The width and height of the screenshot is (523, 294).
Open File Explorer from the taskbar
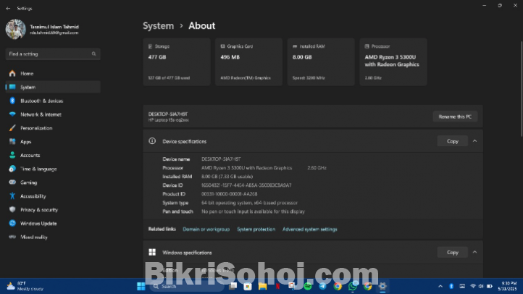tap(262, 286)
